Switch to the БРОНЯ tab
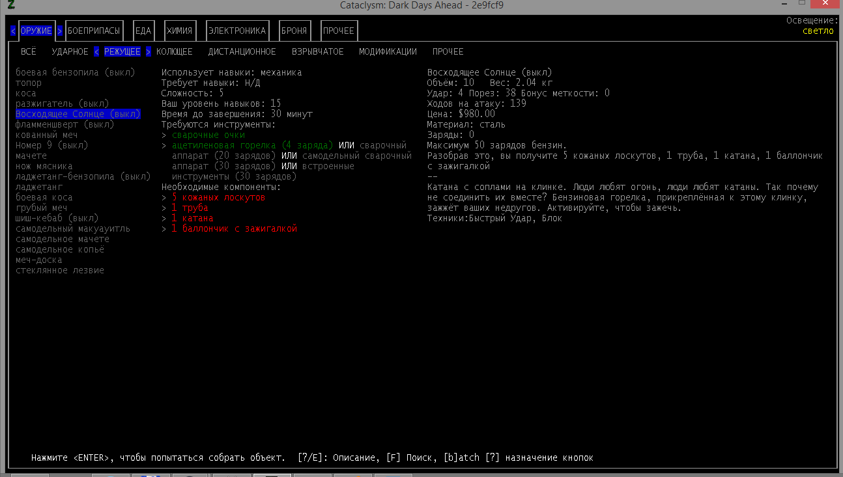843x477 pixels. [294, 31]
